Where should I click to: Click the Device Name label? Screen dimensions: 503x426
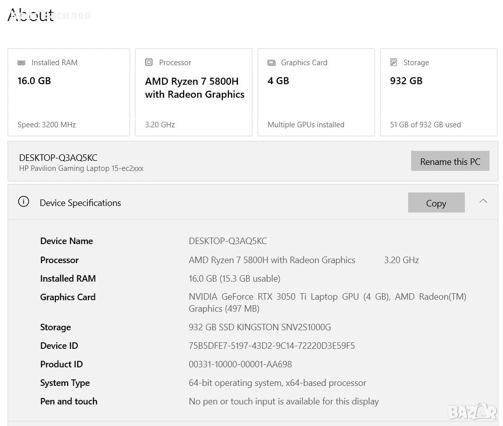click(66, 241)
